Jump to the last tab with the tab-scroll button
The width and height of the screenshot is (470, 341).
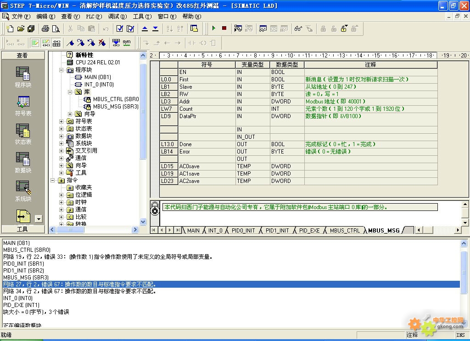[178, 230]
